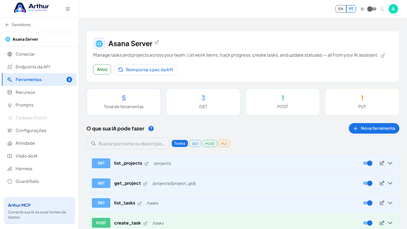Screen dimensions: 407x229
Task: Filter tools by GET chip
Action: coord(195,143)
